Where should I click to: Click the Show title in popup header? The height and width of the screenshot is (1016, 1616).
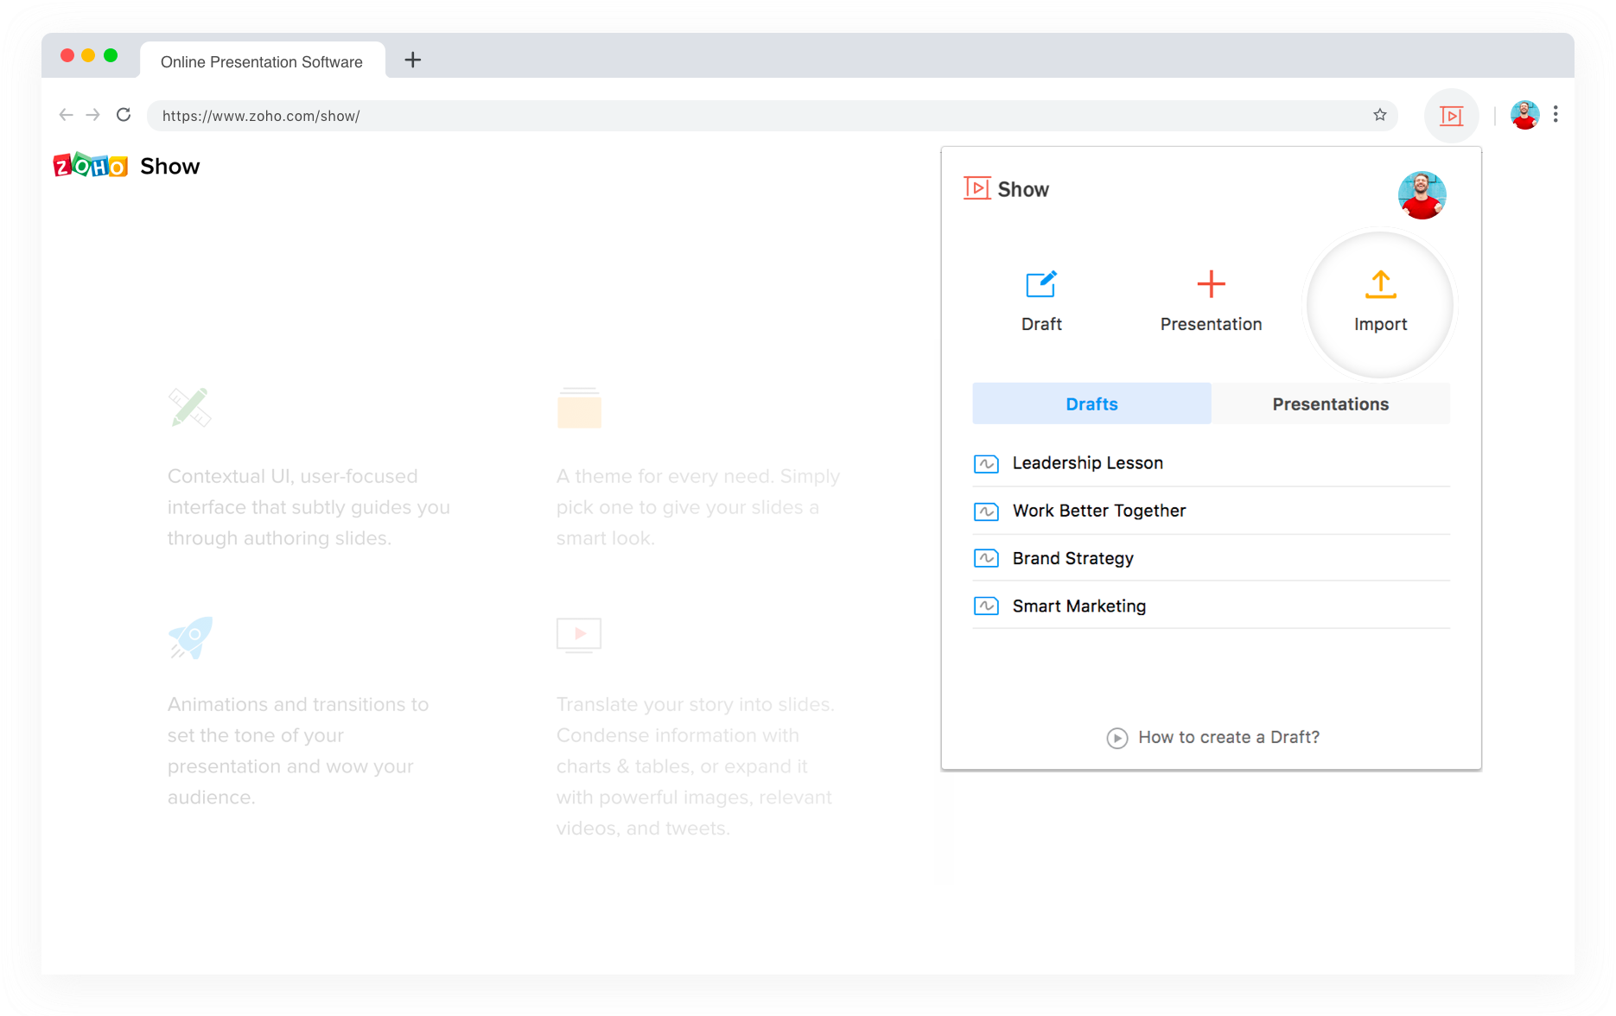(x=1023, y=189)
